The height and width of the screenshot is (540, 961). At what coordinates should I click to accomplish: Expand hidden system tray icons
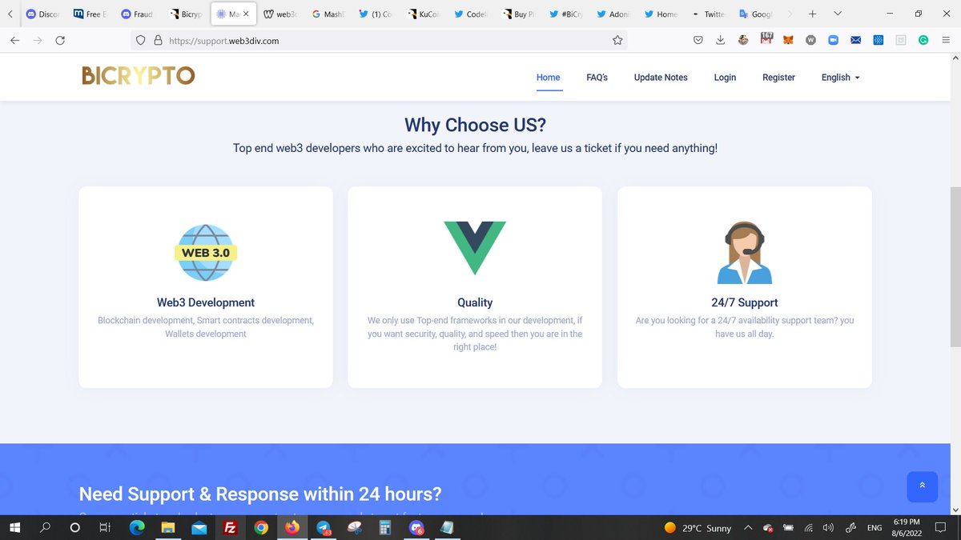pos(748,528)
